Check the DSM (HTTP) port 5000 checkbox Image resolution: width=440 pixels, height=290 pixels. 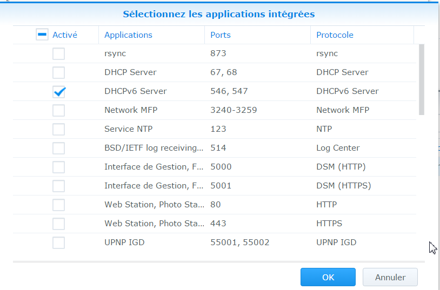(58, 167)
